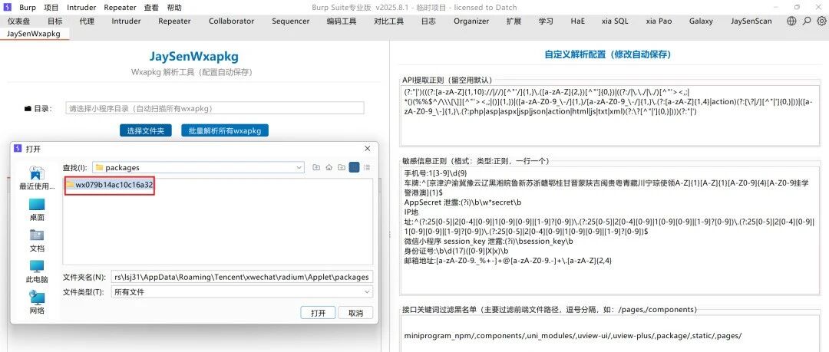The image size is (829, 352).
Task: Open the Burp menu
Action: click(28, 8)
